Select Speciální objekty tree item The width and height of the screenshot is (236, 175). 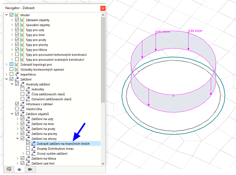coord(38,25)
